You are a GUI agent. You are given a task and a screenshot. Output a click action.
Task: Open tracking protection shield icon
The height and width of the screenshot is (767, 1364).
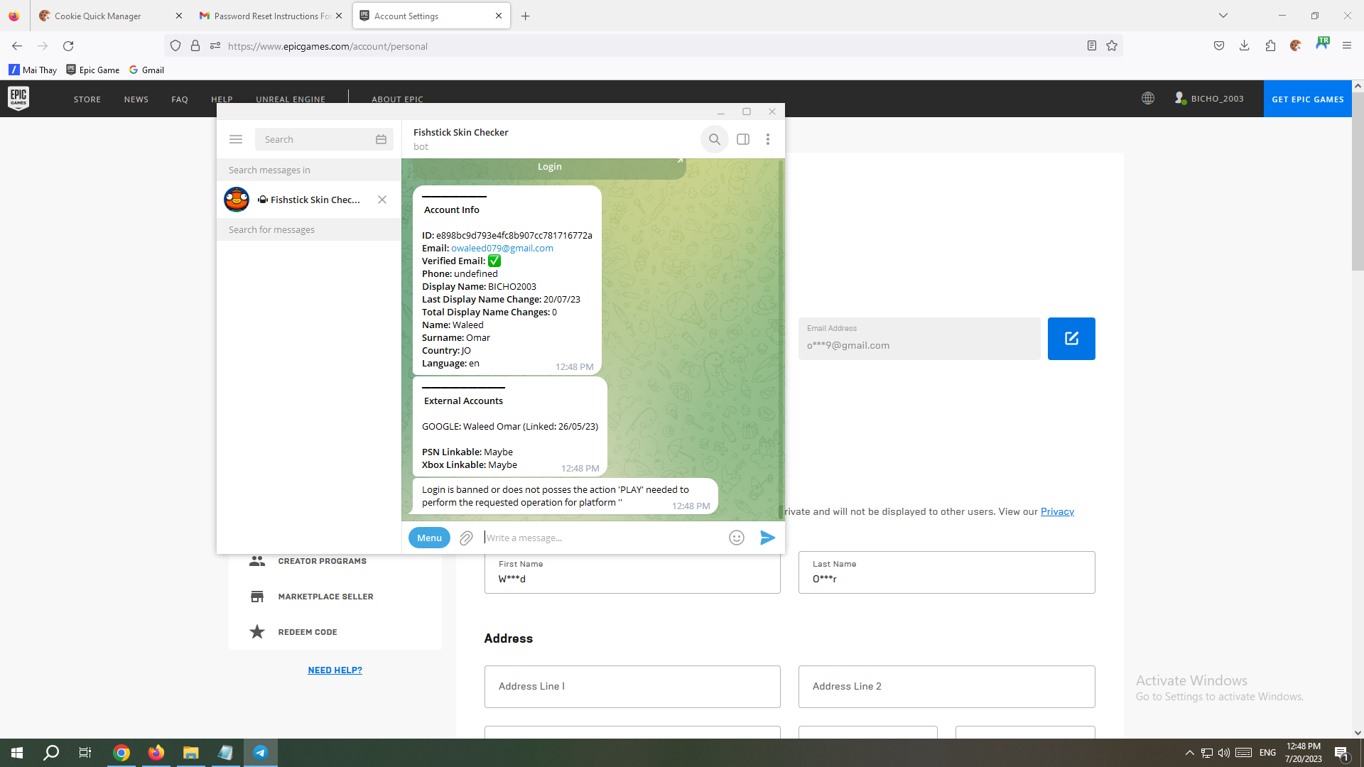pyautogui.click(x=175, y=45)
